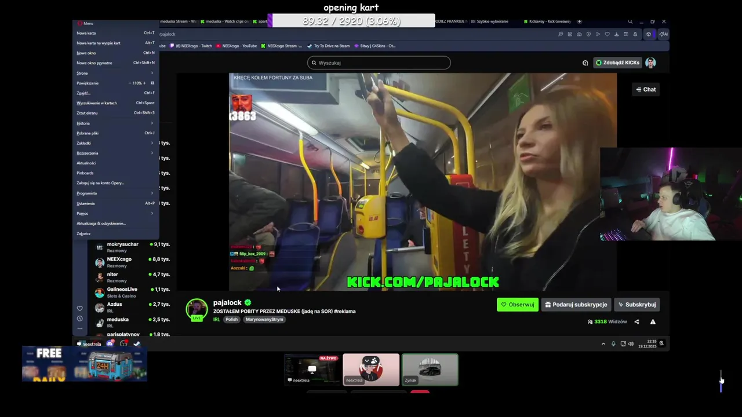Open the Opera AI assistant icon
Viewport: 742px width, 417px height.
coord(664,34)
